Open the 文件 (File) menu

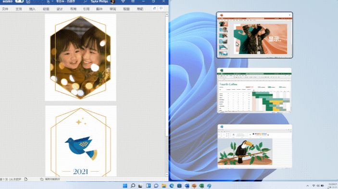click(x=5, y=9)
